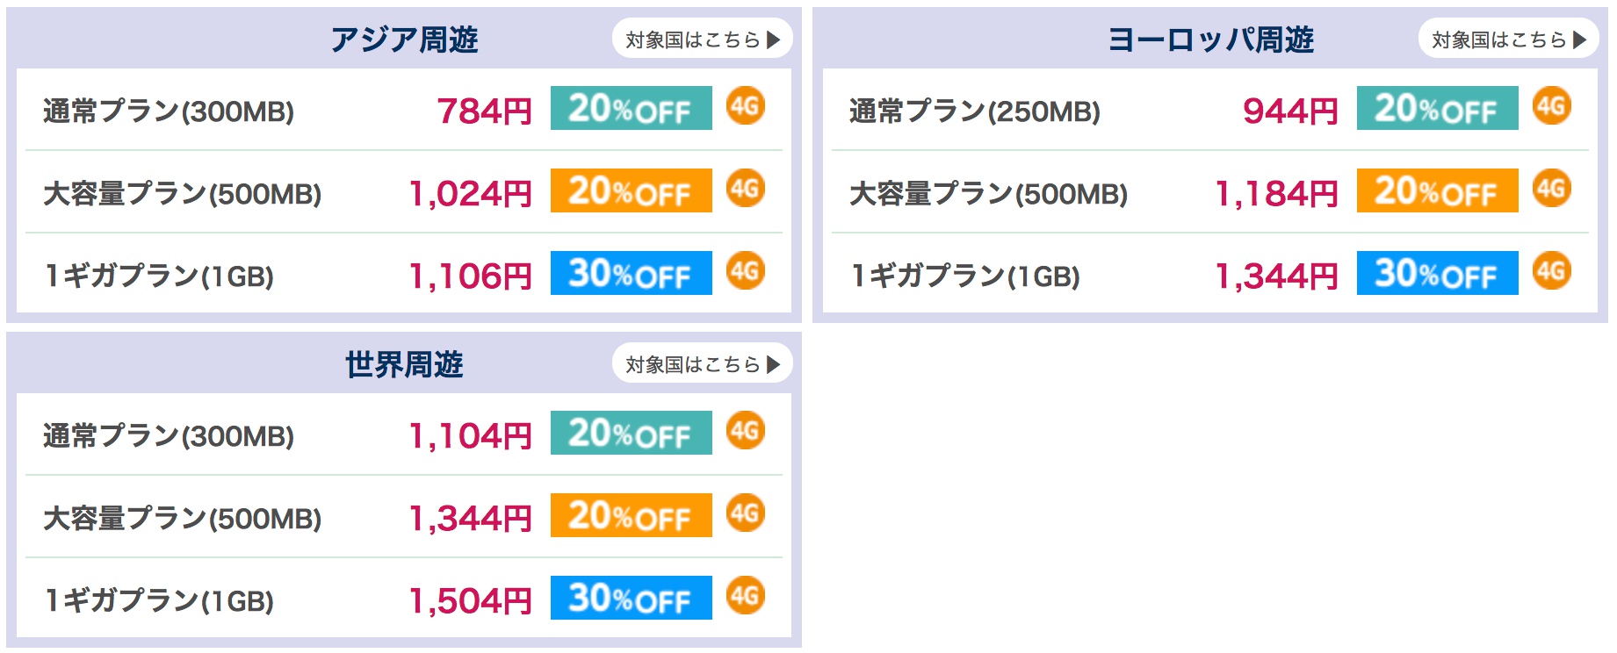This screenshot has height=653, width=1617.
Task: Click orange 20%OFF badge in world tour panel
Action: [x=632, y=515]
